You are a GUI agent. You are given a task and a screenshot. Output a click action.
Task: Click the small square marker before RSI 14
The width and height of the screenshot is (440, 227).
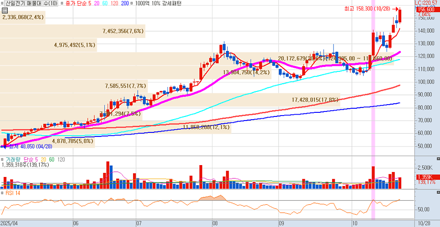click(2, 193)
